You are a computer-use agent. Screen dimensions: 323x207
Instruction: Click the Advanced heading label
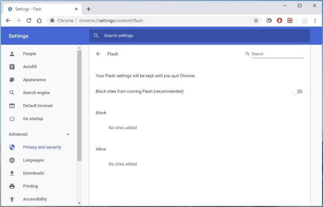(18, 134)
